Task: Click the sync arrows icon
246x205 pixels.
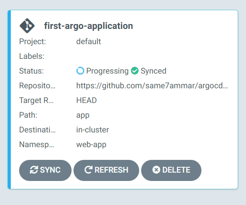Action: click(34, 170)
